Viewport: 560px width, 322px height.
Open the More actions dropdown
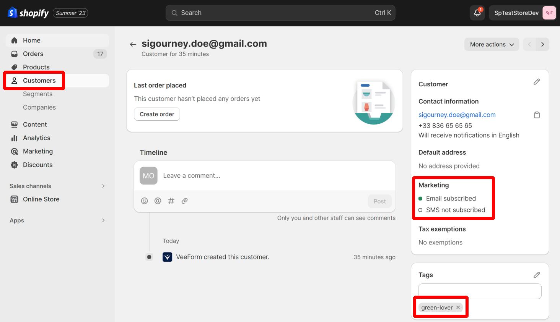coord(492,44)
